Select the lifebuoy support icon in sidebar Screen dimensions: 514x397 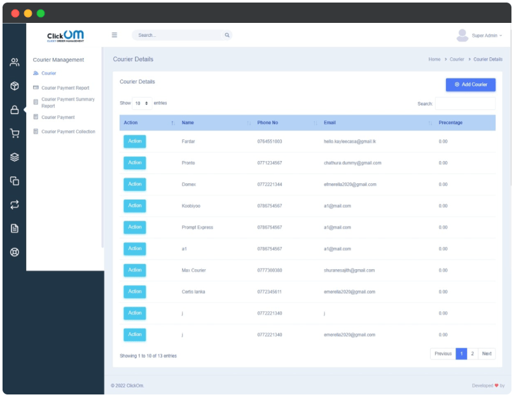[15, 252]
